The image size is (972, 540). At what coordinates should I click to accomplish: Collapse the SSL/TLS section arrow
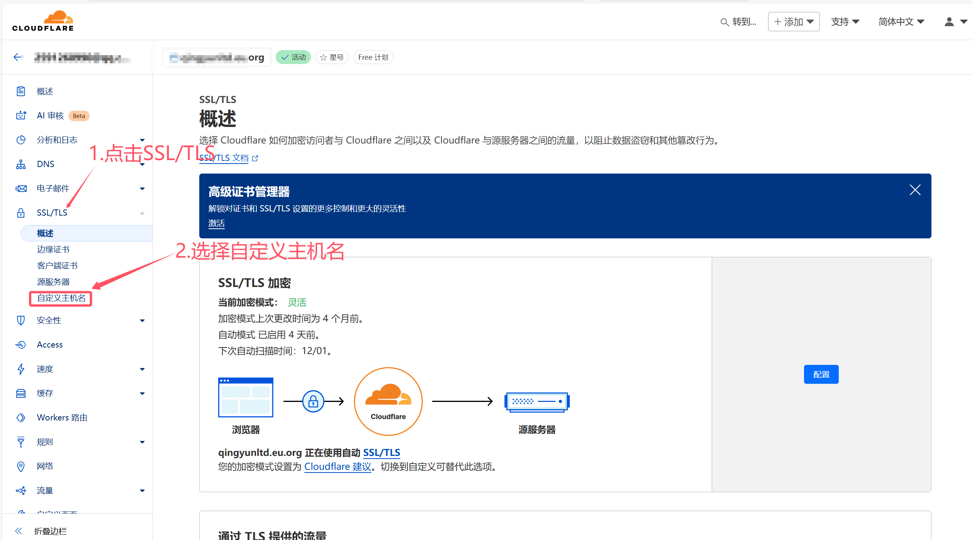142,213
